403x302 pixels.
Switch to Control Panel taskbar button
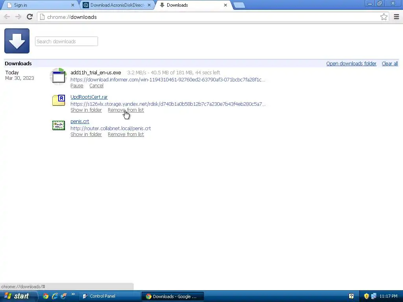[x=109, y=296]
